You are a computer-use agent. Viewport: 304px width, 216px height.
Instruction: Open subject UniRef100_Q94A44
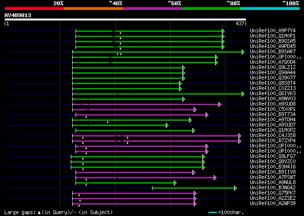click(273, 72)
